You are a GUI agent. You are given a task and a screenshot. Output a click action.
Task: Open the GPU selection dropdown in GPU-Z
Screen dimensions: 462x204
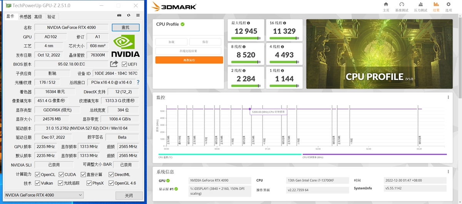44,195
